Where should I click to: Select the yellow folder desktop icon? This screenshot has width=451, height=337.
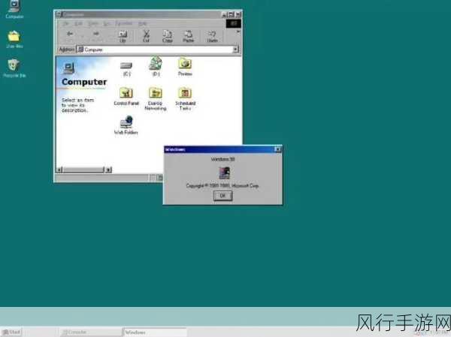14,39
